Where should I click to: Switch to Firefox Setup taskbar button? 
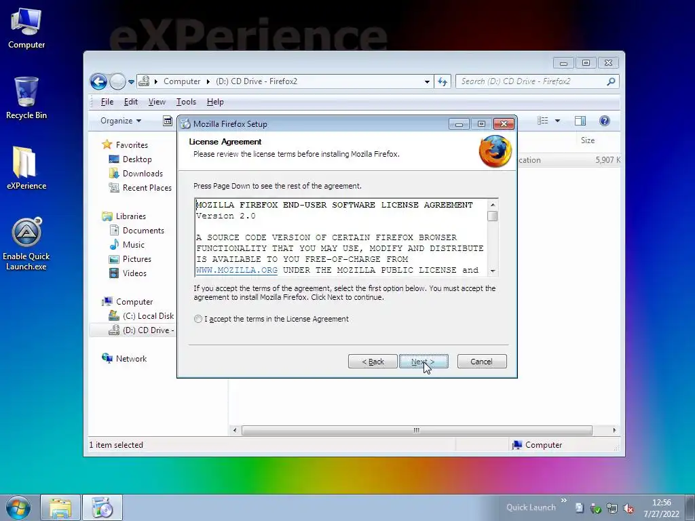click(102, 507)
